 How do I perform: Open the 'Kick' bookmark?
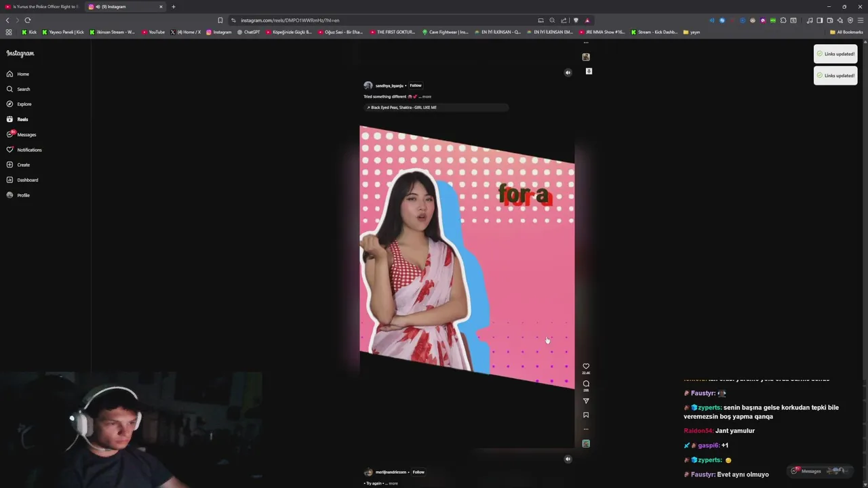[29, 32]
